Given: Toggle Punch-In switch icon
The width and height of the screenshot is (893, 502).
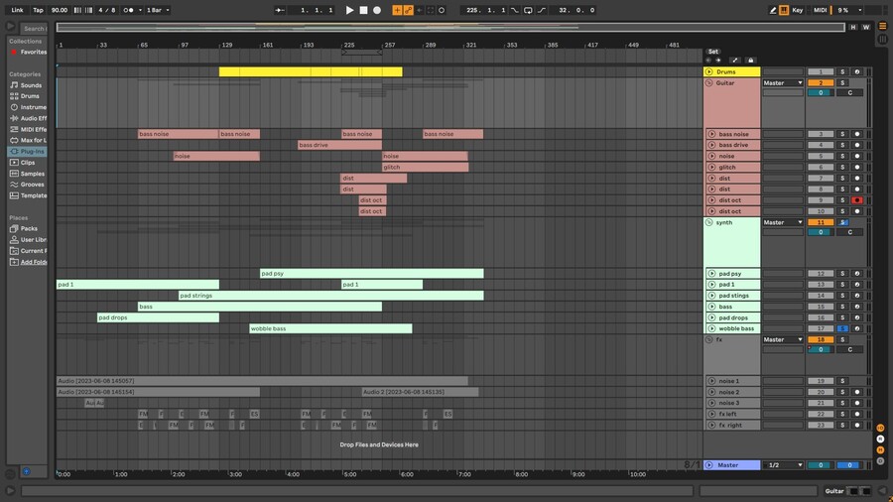Looking at the screenshot, I should [515, 10].
